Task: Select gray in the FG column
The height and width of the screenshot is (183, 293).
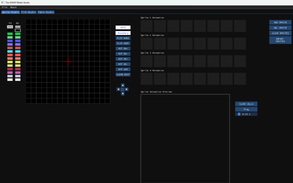Action: click(x=10, y=76)
